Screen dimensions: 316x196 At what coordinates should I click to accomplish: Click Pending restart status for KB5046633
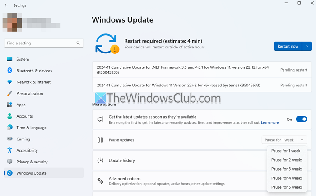[x=293, y=85]
